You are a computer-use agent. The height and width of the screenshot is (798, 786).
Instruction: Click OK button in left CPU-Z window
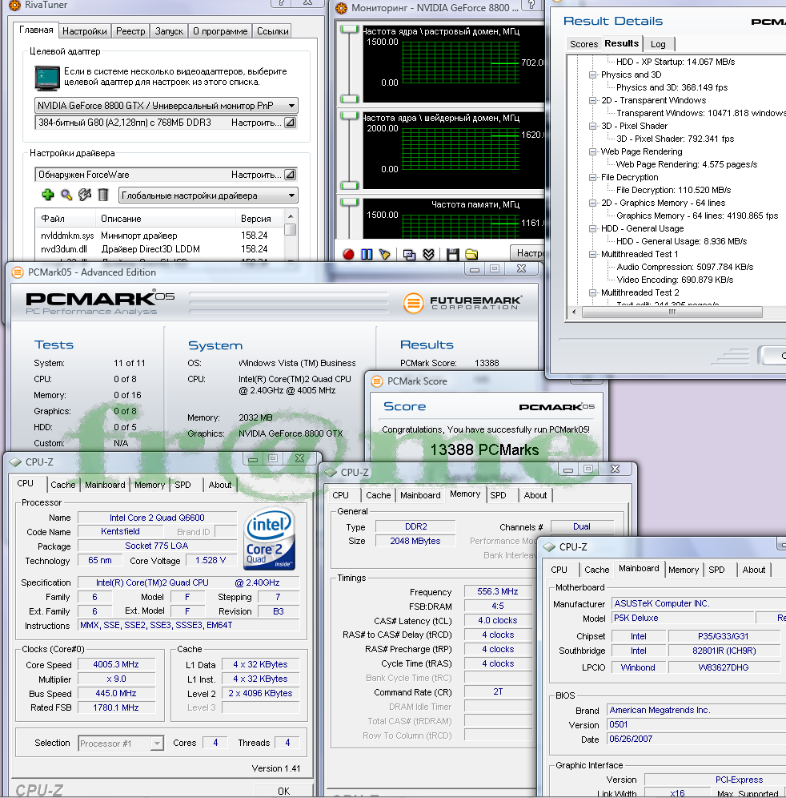tap(283, 792)
